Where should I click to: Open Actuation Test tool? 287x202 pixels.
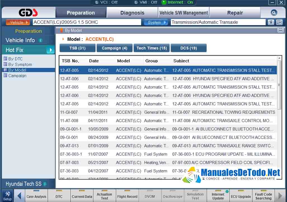(x=104, y=196)
